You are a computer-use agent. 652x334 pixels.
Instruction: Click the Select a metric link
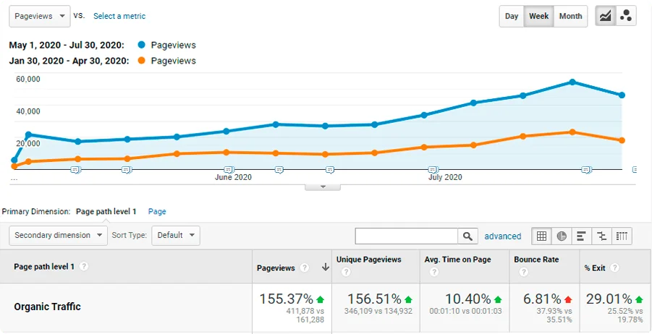tap(119, 16)
